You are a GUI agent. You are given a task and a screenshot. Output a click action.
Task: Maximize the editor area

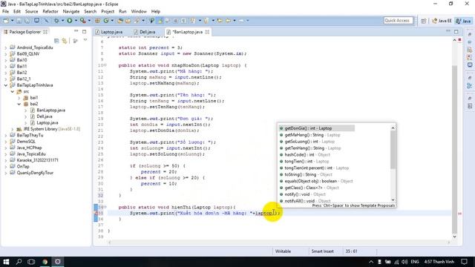coord(456,31)
